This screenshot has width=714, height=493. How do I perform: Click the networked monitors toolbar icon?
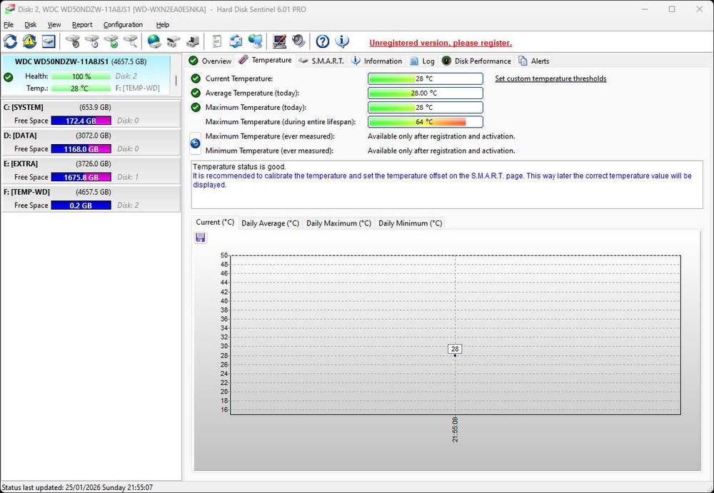tap(256, 41)
